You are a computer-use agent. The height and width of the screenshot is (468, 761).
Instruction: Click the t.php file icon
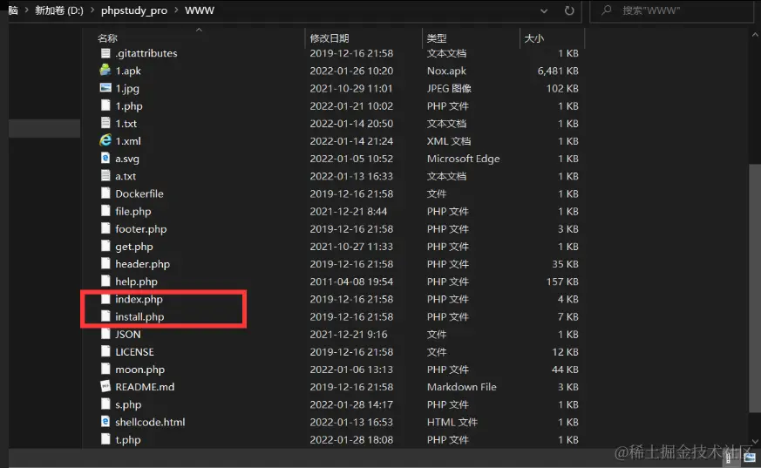(x=105, y=439)
